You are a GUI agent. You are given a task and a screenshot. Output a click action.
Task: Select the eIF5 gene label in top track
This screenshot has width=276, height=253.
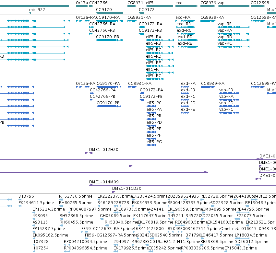click(x=150, y=3)
